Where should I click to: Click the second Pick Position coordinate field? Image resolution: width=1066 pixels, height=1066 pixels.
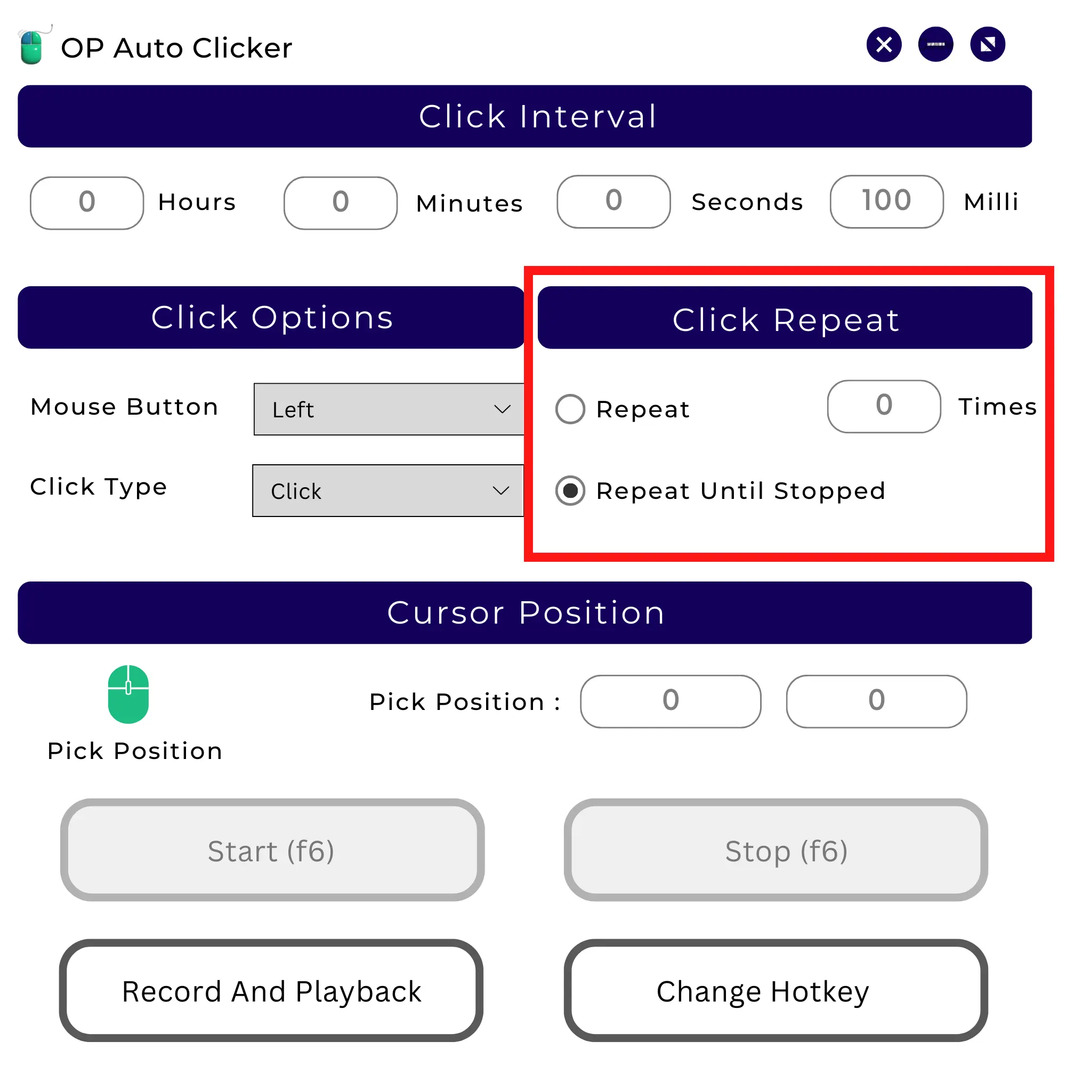(876, 701)
